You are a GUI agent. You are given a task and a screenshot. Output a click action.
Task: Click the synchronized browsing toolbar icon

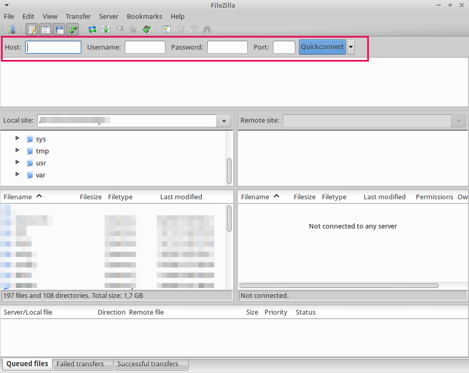tap(194, 29)
